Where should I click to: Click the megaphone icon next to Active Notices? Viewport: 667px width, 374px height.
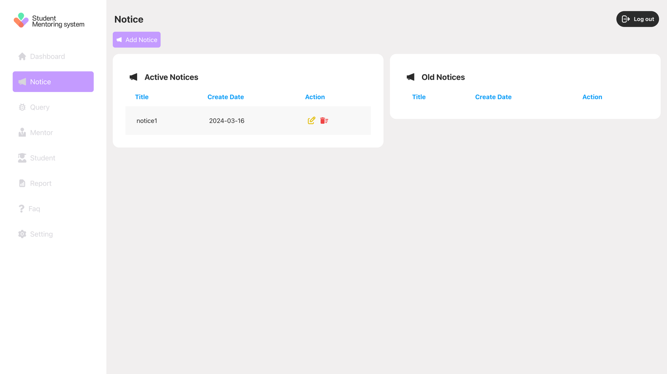[x=133, y=77]
